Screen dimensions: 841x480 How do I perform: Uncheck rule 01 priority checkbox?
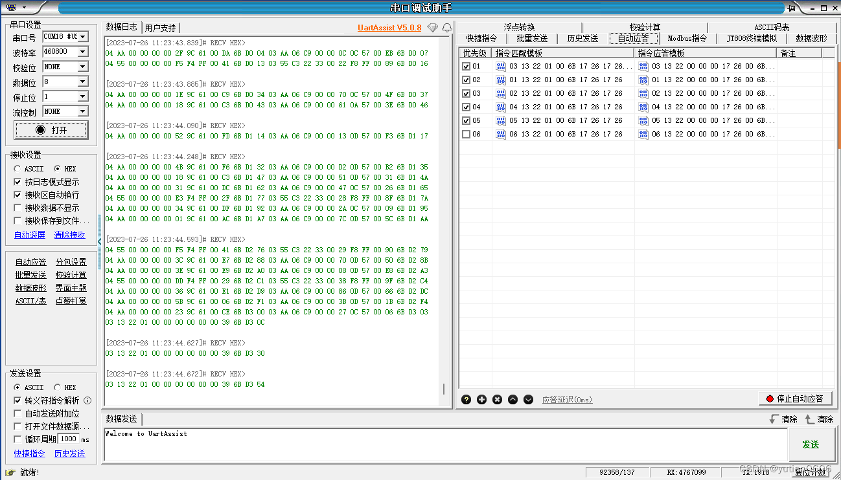tap(466, 66)
